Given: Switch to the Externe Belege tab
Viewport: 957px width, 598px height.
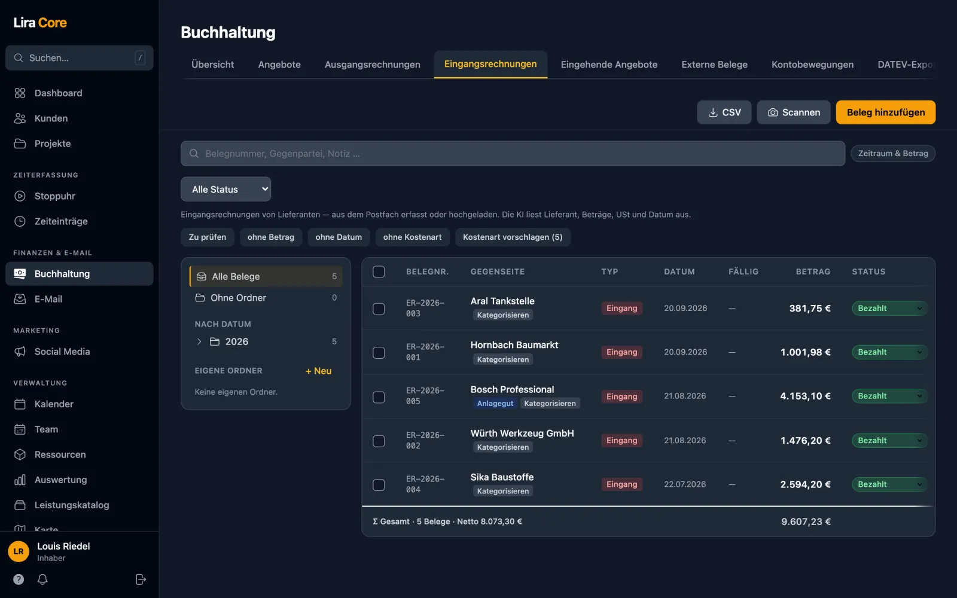Looking at the screenshot, I should click(x=714, y=65).
